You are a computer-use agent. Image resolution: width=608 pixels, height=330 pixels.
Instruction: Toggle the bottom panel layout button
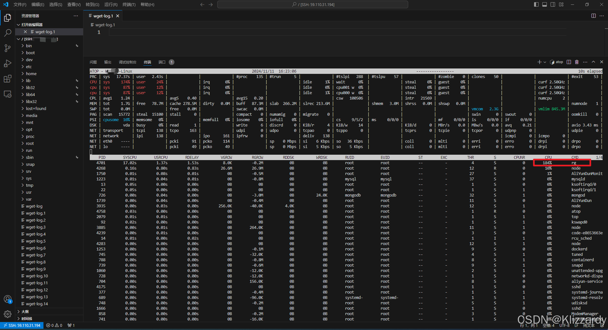(545, 4)
